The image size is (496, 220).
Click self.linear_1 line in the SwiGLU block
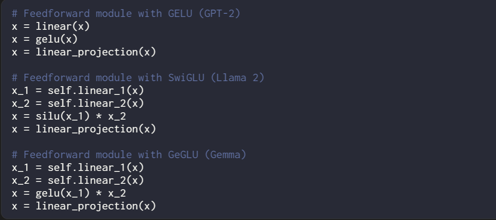coord(78,91)
